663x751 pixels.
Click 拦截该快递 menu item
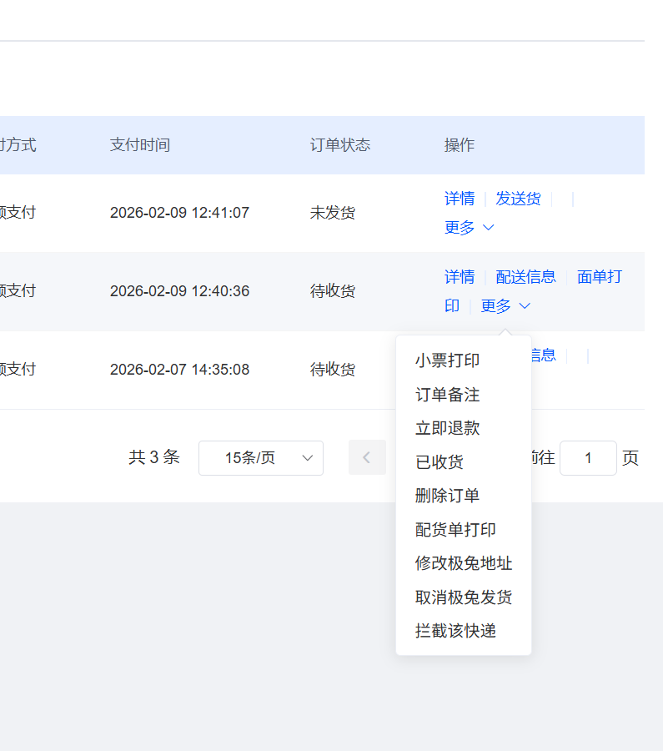click(455, 631)
